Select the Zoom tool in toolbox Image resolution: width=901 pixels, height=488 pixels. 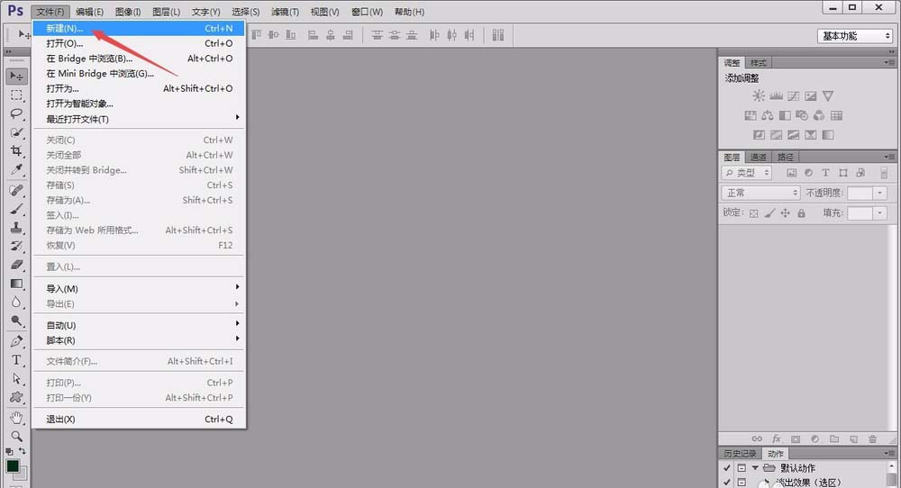[x=16, y=437]
